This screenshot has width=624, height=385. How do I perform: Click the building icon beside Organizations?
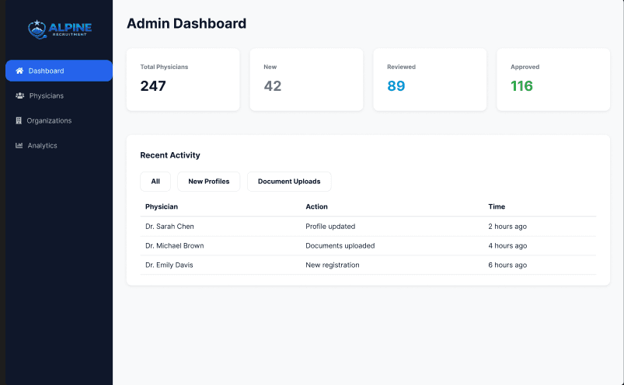[x=19, y=120]
